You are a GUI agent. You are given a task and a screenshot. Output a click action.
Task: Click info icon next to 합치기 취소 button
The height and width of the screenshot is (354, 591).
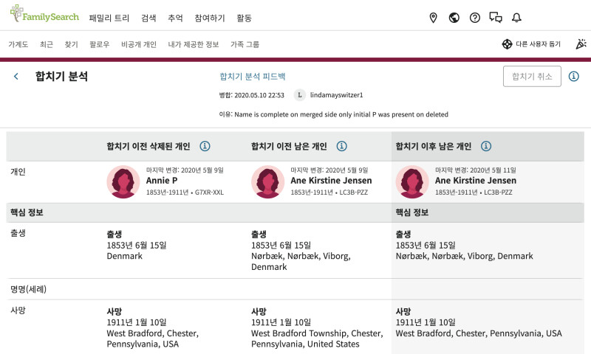click(574, 77)
